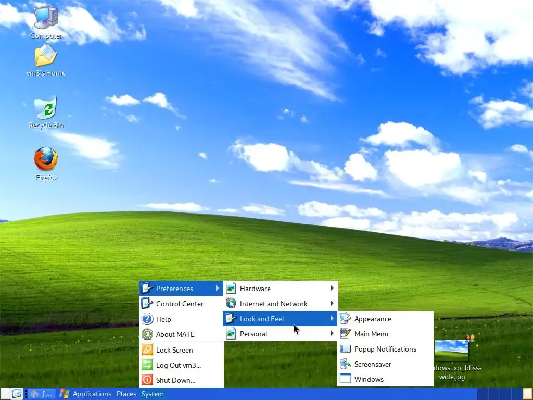This screenshot has height=400, width=533.
Task: Open the Computer desktop icon
Action: click(46, 17)
